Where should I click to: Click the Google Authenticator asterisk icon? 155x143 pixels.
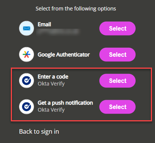click(x=27, y=55)
